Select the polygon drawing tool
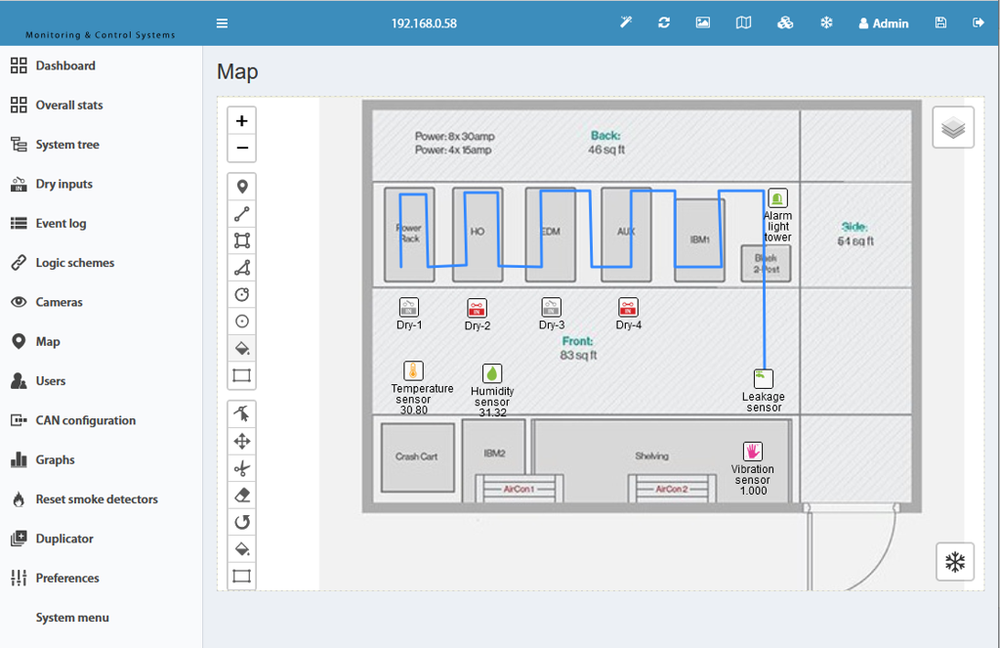 242,268
